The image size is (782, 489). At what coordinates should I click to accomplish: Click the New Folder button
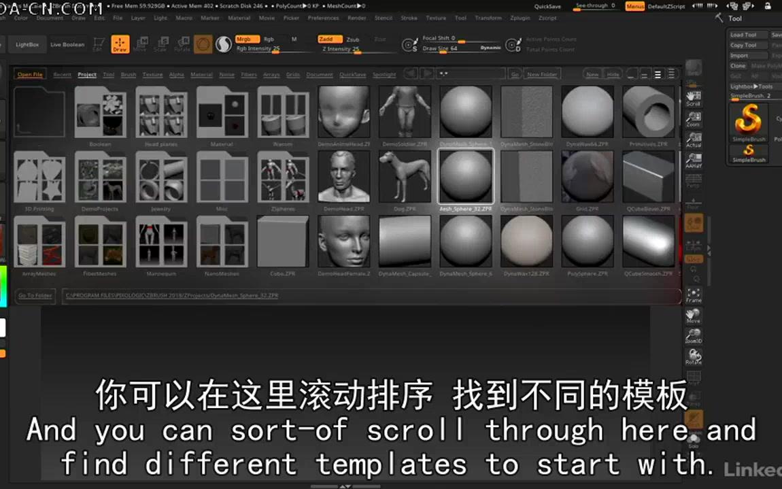click(542, 74)
